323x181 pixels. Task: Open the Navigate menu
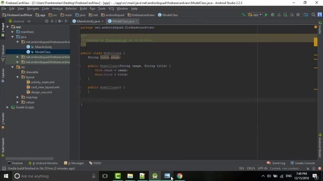pos(33,9)
